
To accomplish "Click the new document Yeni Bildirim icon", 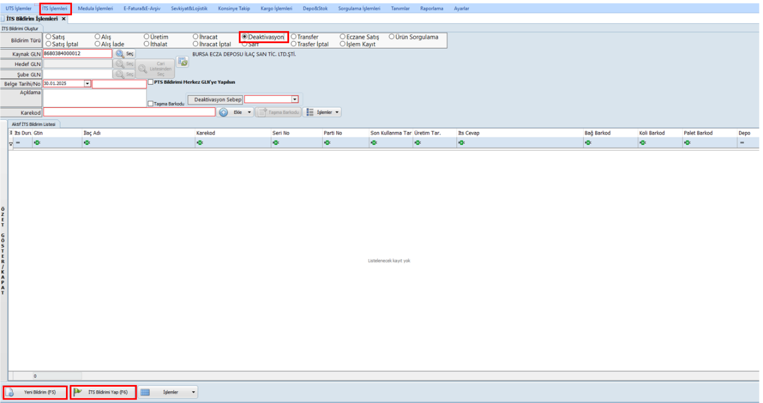I will pyautogui.click(x=11, y=392).
